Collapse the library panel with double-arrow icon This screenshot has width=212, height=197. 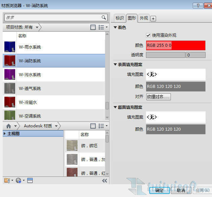pos(104,181)
